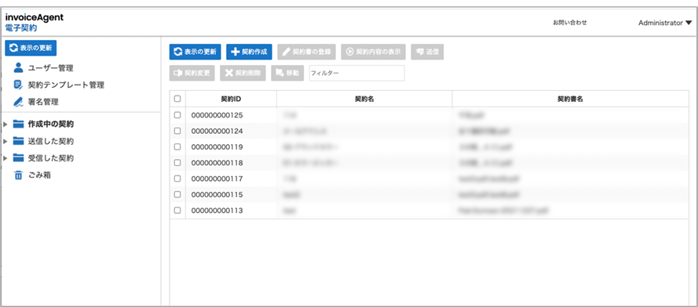Select the 送信した契約 folder
Image resolution: width=698 pixels, height=307 pixels.
51,141
